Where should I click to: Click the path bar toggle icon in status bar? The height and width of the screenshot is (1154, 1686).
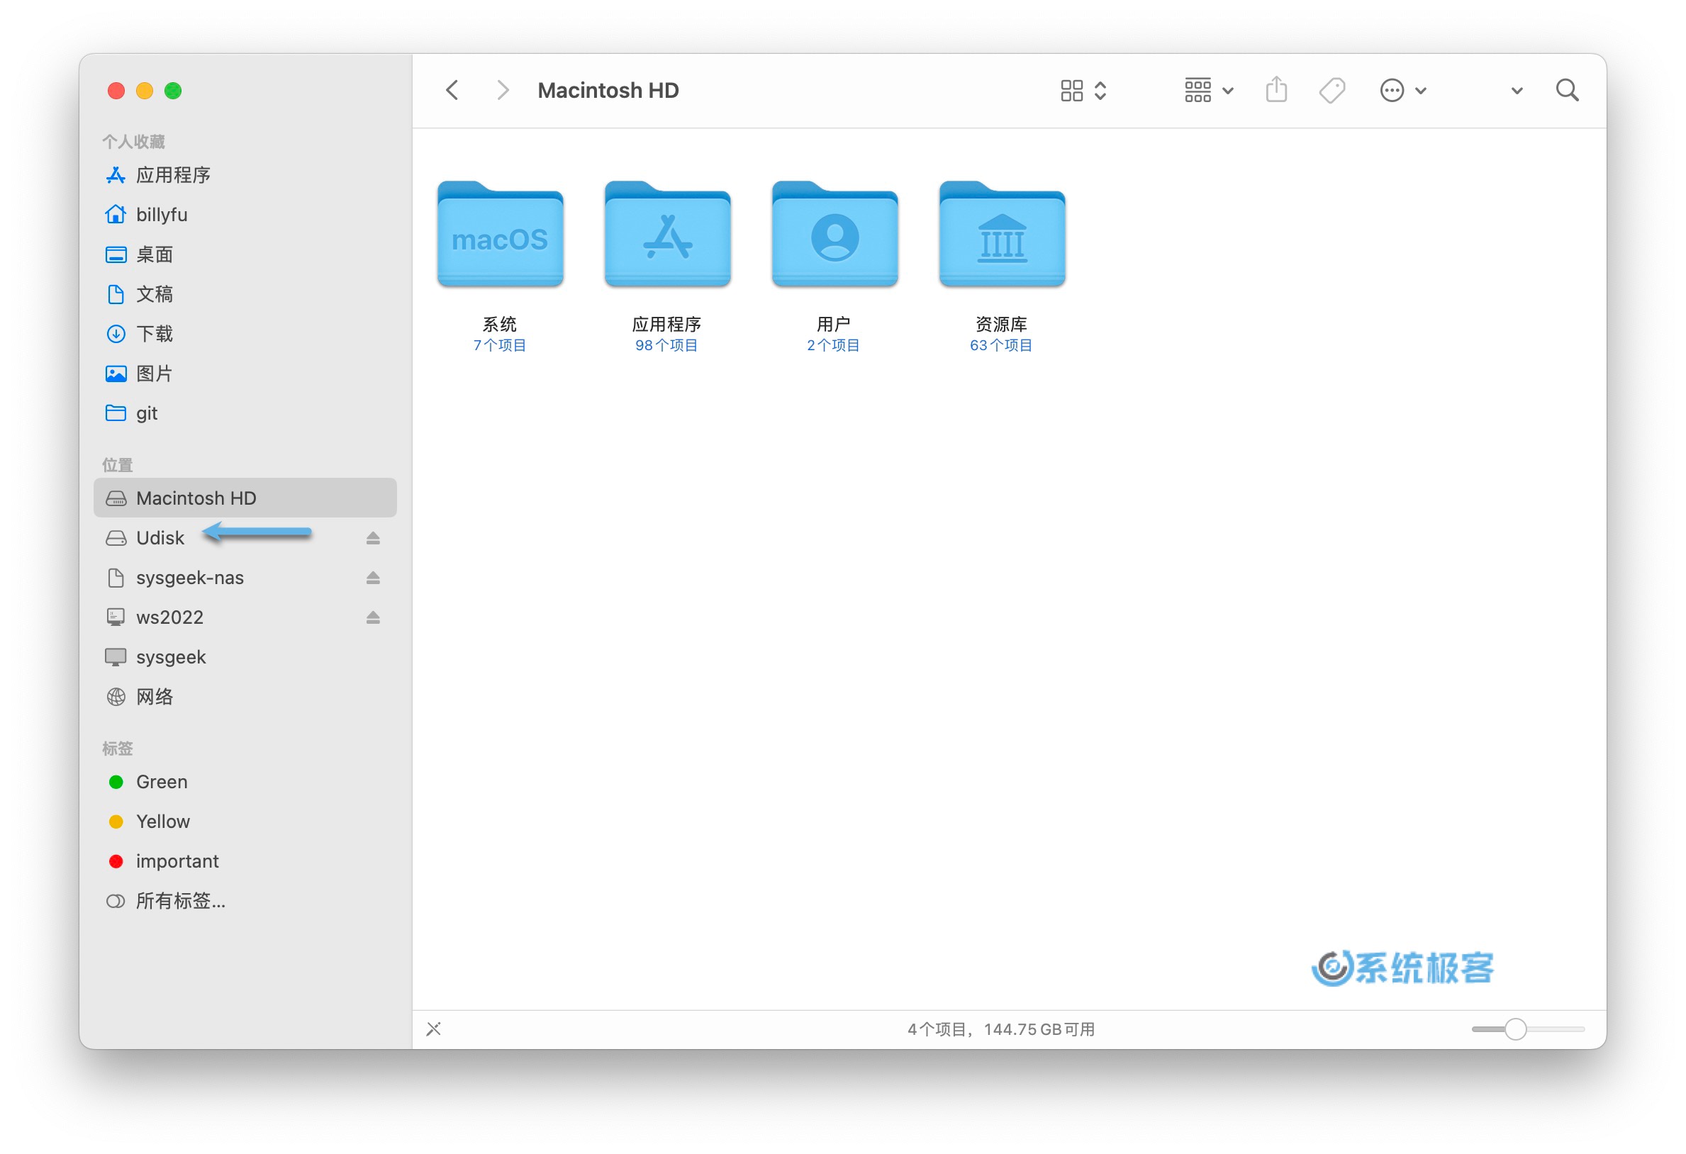(434, 1029)
